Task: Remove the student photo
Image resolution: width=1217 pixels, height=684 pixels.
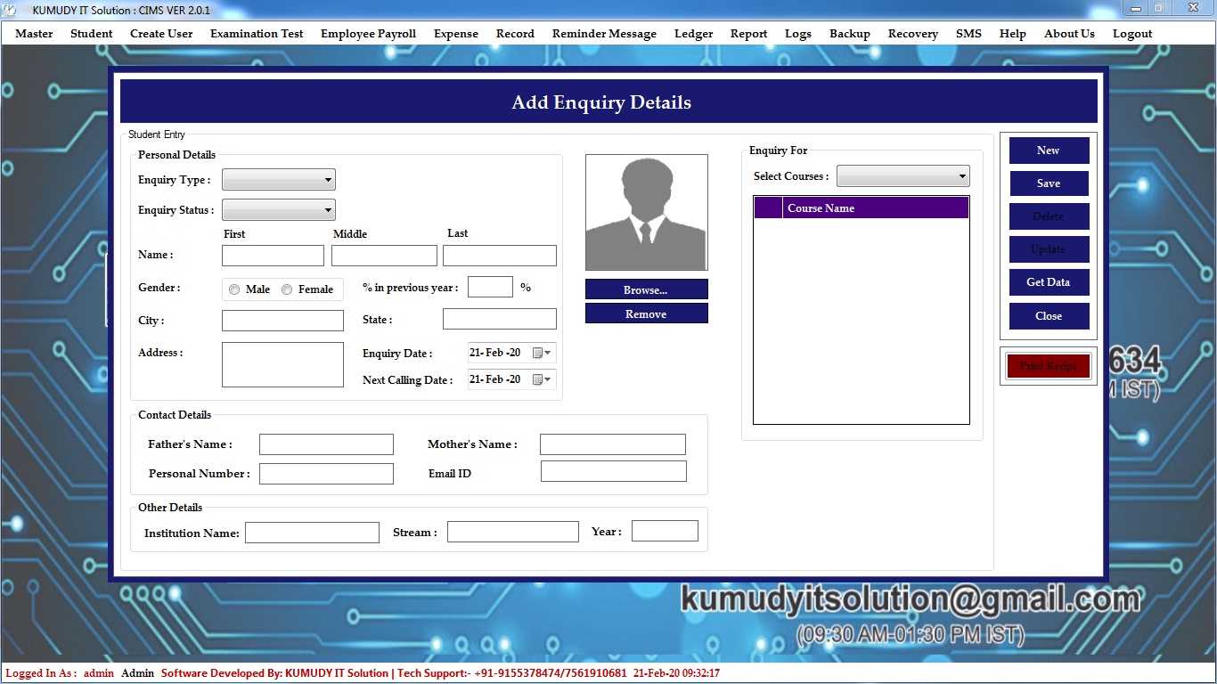Action: [646, 313]
